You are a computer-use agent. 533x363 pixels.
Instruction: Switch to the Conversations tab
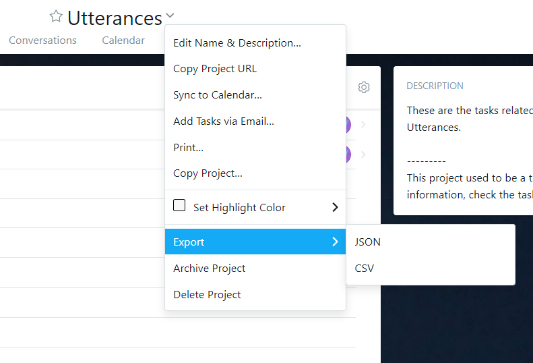(42, 40)
